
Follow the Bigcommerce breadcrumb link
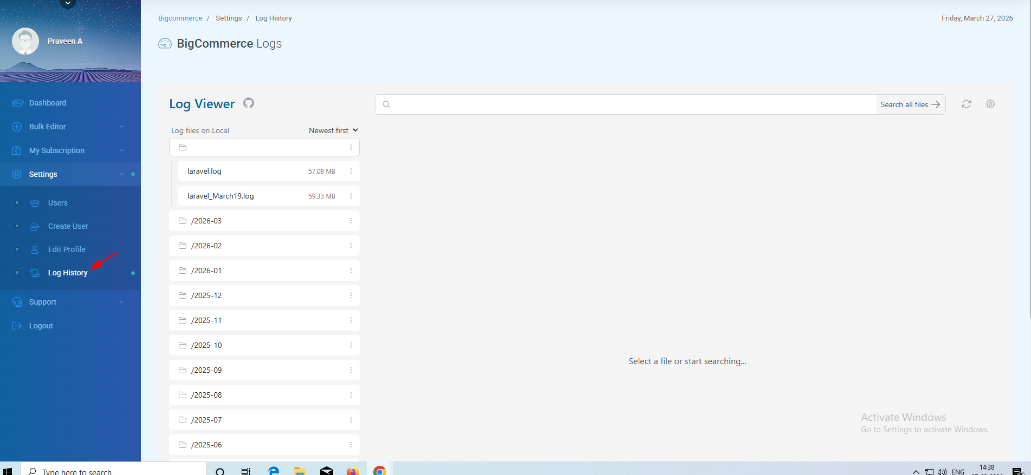tap(180, 18)
